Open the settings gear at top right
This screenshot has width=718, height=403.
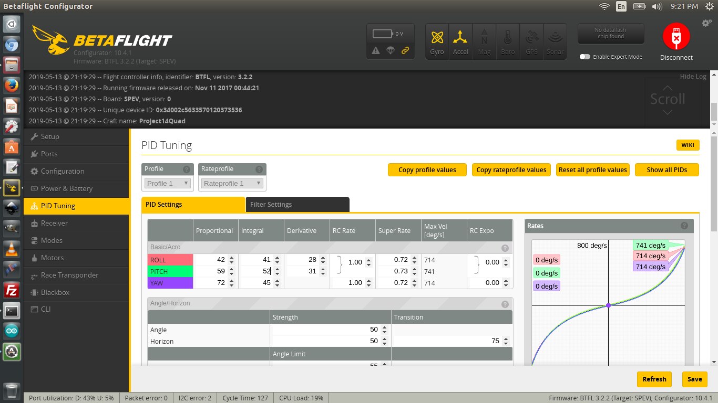[707, 23]
